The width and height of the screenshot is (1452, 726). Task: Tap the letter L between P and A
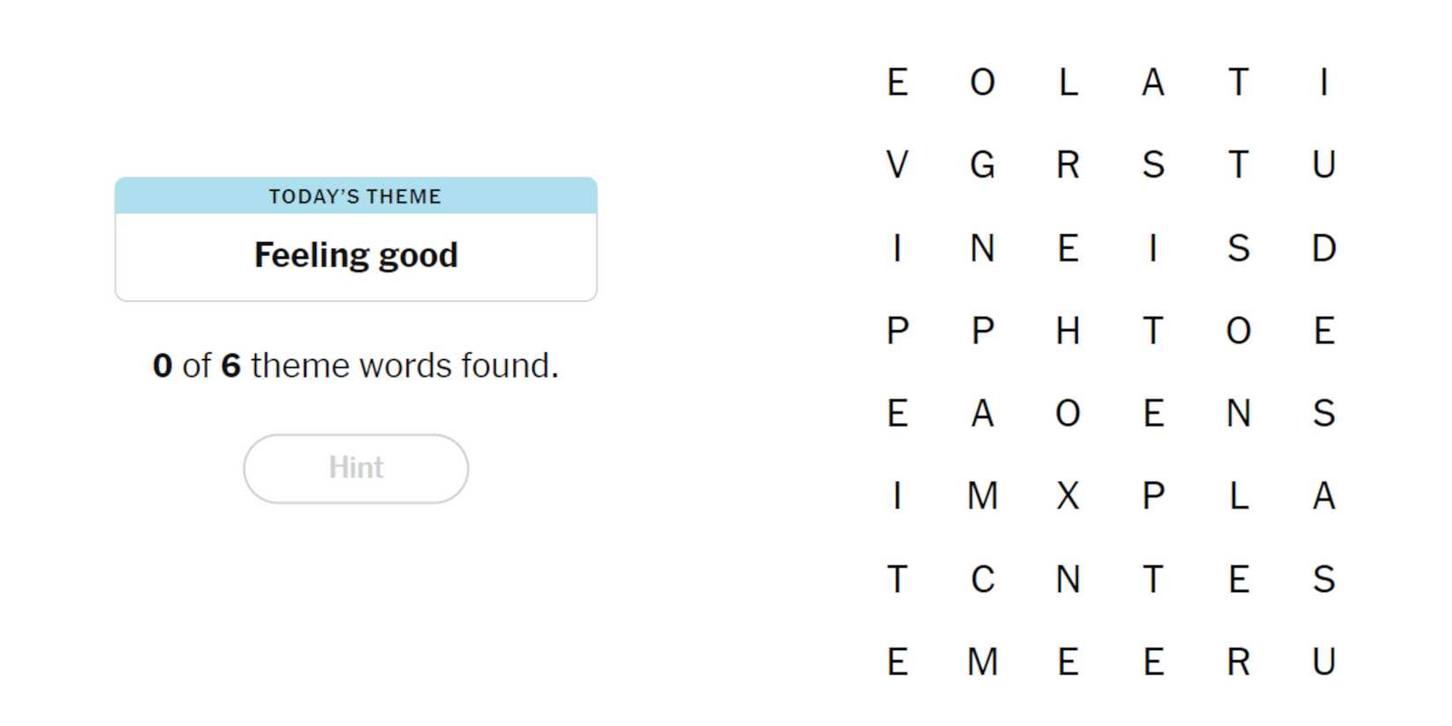(1238, 496)
